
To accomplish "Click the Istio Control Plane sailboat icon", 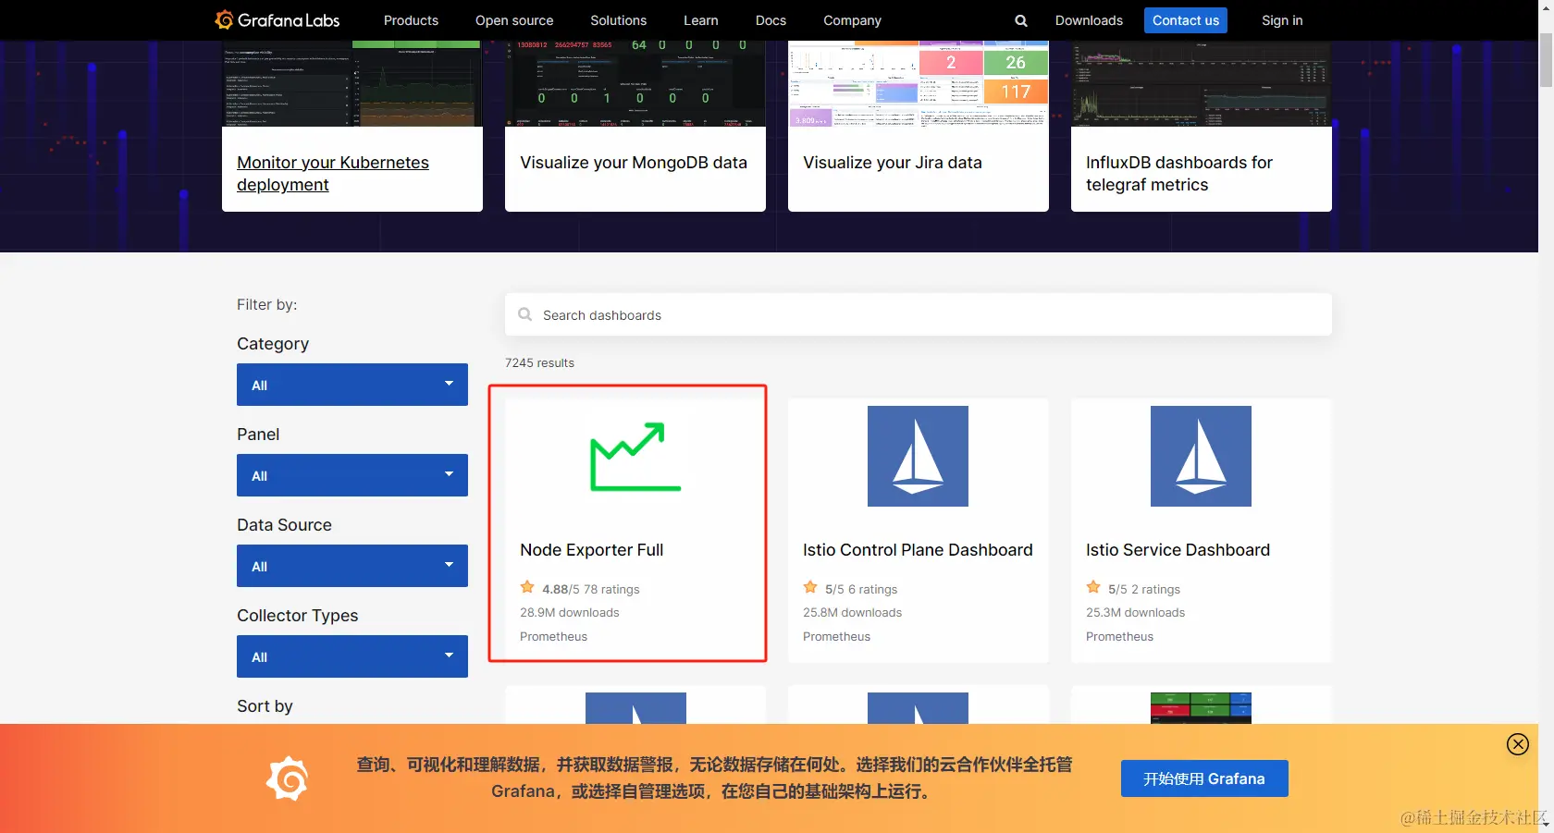I will (x=918, y=456).
